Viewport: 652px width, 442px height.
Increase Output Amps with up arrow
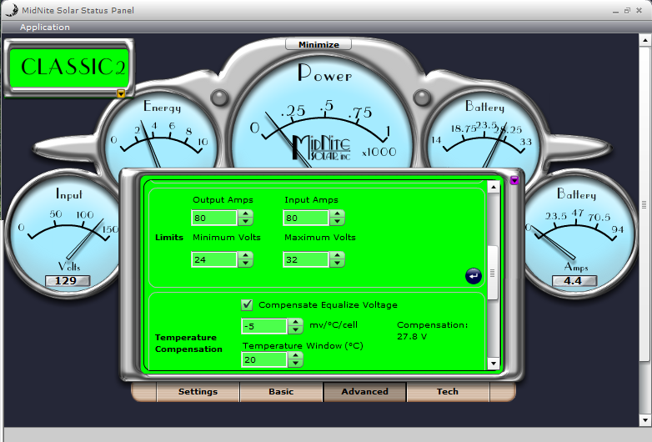pyautogui.click(x=245, y=214)
